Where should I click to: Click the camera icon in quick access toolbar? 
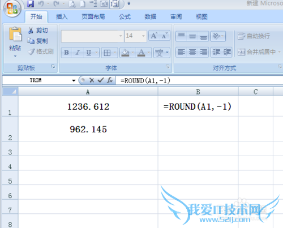point(104,3)
